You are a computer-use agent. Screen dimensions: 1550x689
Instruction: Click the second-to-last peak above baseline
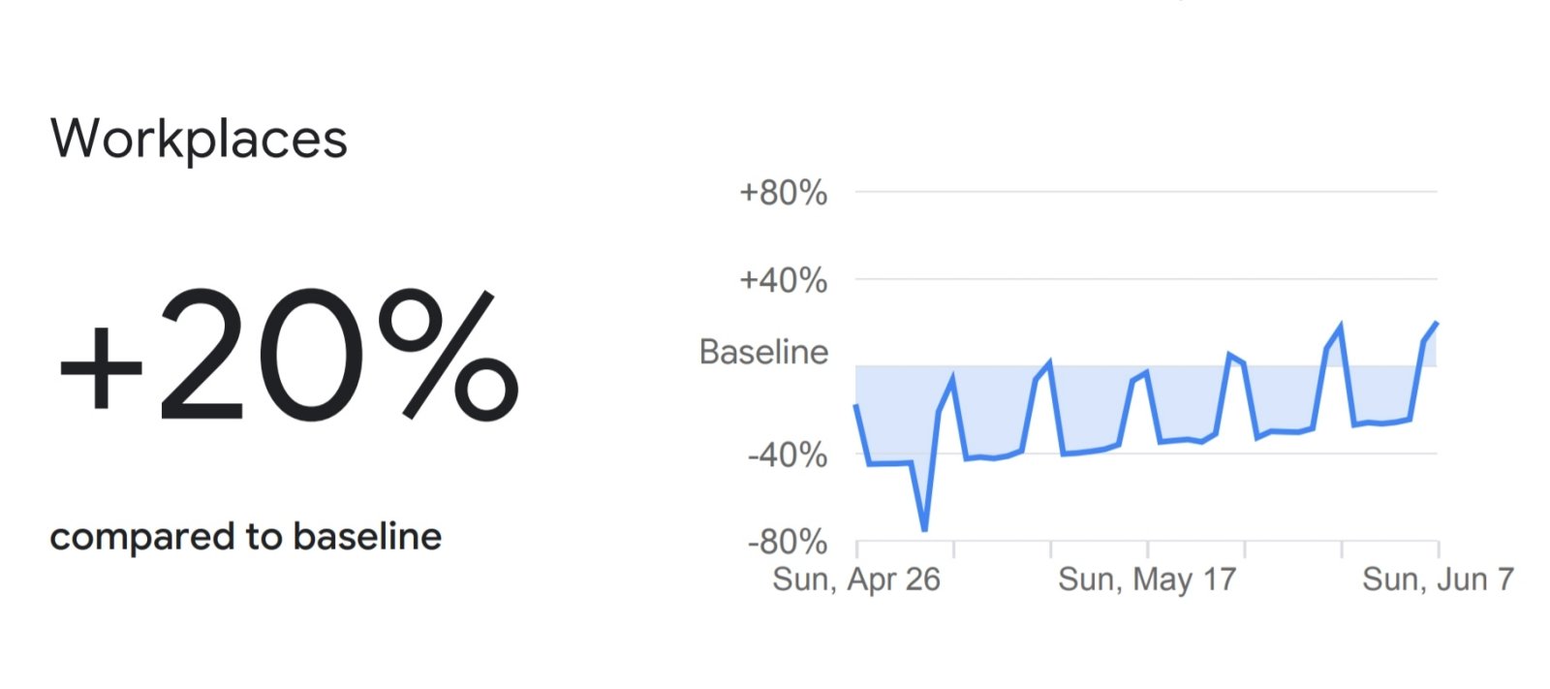click(1341, 327)
